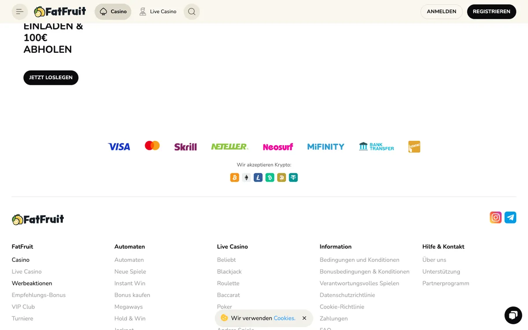Open Bonusbedingungen & Konditionen link
This screenshot has width=528, height=330.
pyautogui.click(x=365, y=271)
